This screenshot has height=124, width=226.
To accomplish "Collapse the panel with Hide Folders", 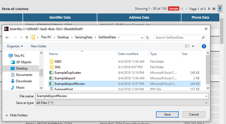I will (x=16, y=115).
